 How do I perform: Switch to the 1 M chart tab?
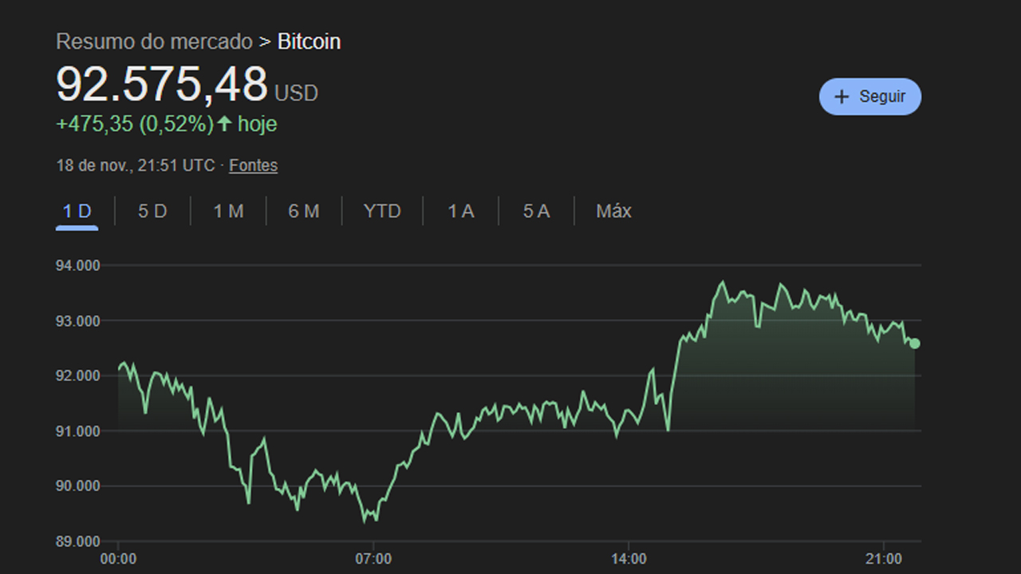(228, 211)
